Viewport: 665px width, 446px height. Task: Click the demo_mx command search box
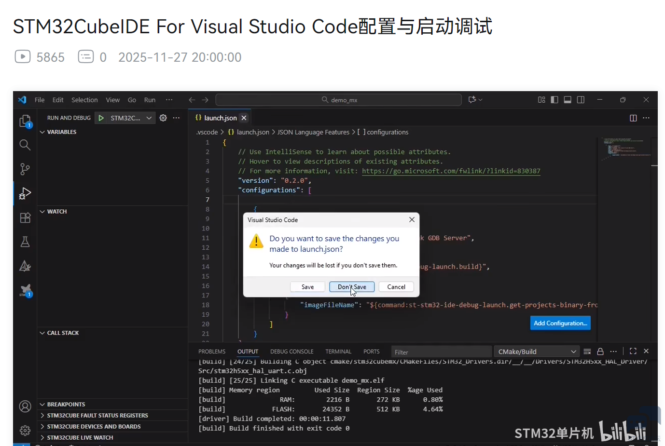[339, 100]
